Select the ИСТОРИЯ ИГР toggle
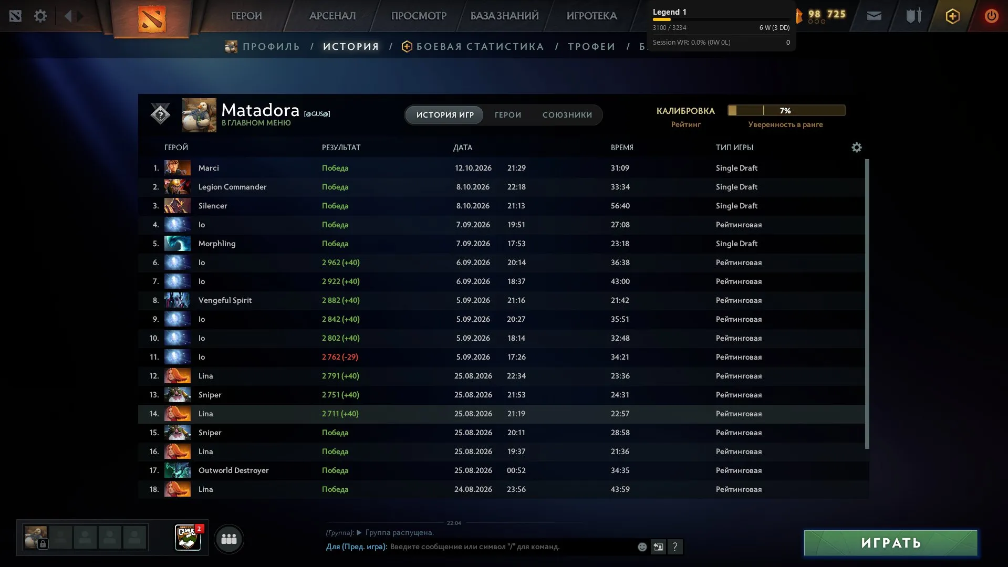Viewport: 1008px width, 567px height. pos(445,115)
